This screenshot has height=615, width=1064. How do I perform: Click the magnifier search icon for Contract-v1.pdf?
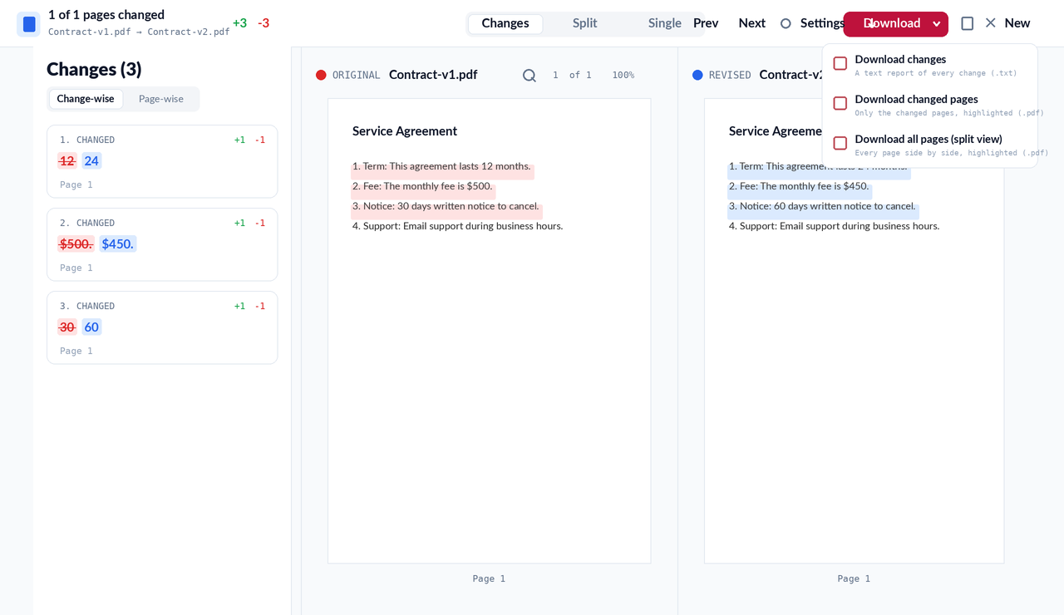tap(530, 76)
